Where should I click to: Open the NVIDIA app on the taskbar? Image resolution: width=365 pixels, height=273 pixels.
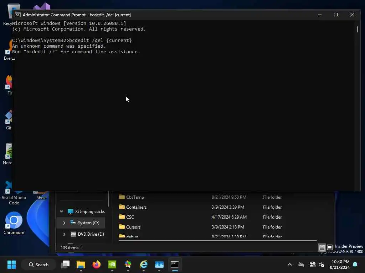click(x=112, y=264)
